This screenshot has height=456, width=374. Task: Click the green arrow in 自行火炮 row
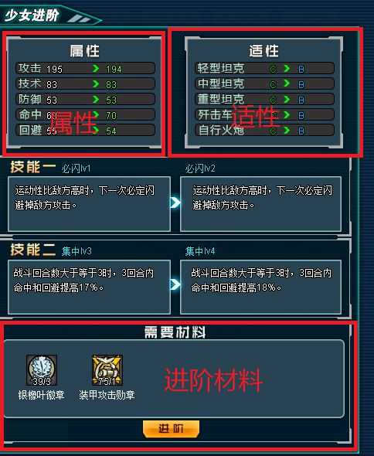point(287,131)
